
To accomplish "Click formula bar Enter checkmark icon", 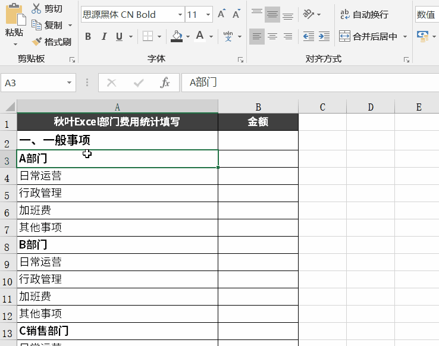I will (139, 83).
